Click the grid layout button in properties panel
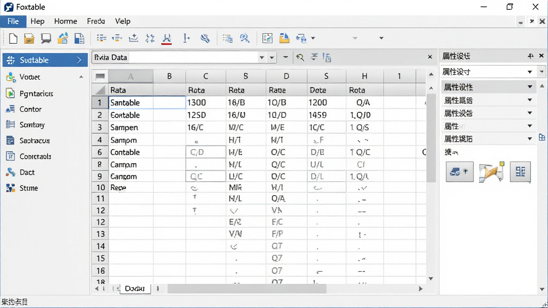 [x=520, y=172]
